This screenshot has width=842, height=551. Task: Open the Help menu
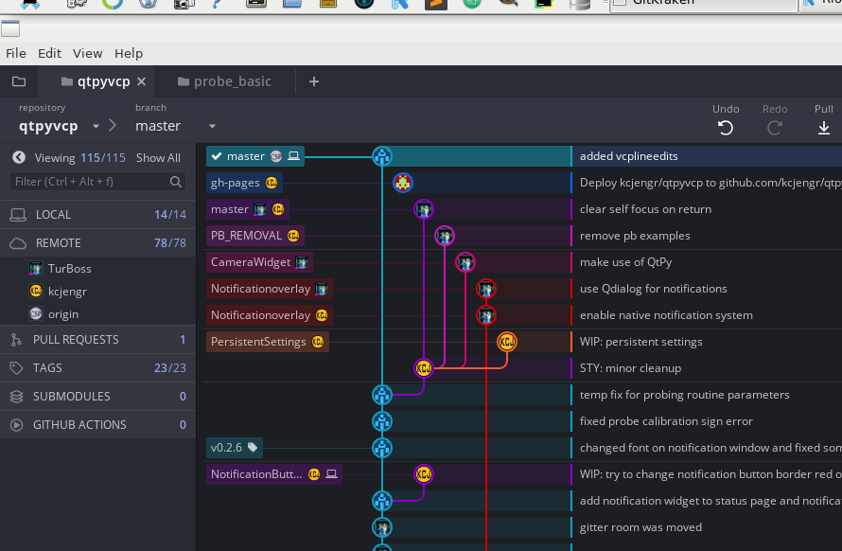[x=129, y=53]
